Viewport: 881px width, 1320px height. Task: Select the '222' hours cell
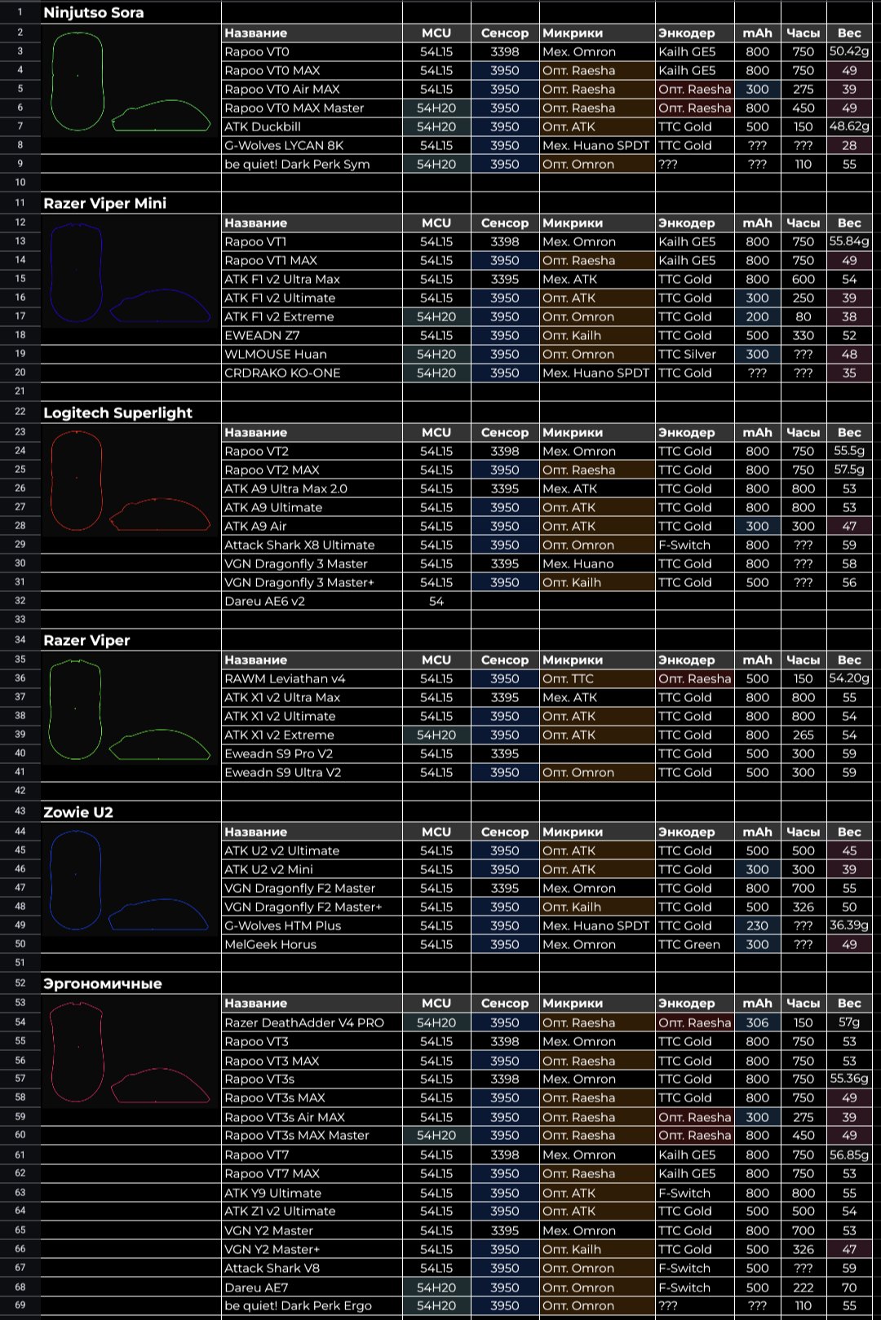(804, 1287)
